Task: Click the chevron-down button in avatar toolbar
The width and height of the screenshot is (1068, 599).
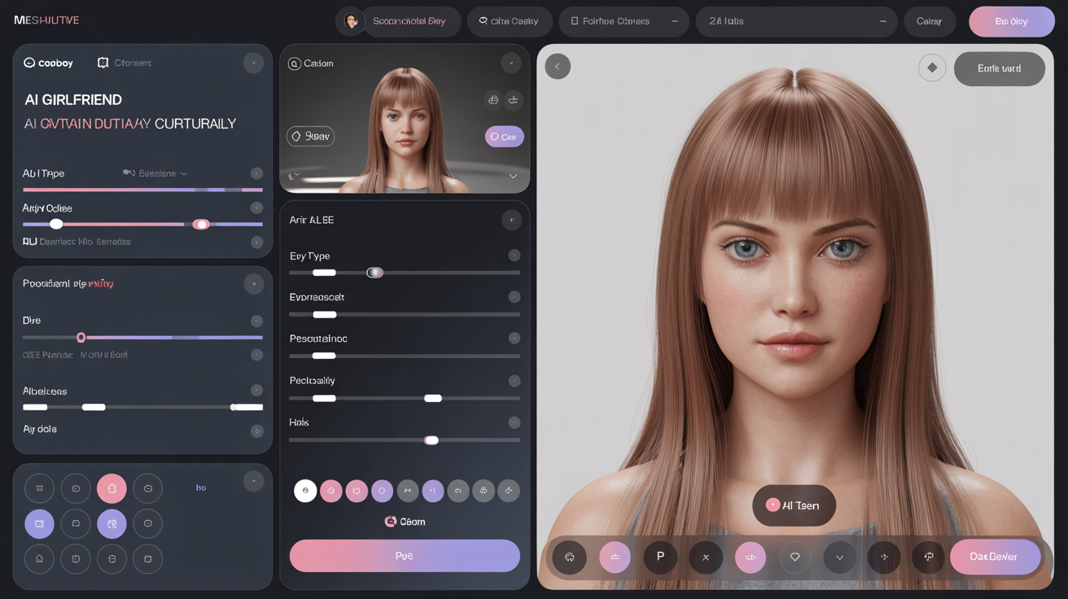Action: [x=839, y=557]
